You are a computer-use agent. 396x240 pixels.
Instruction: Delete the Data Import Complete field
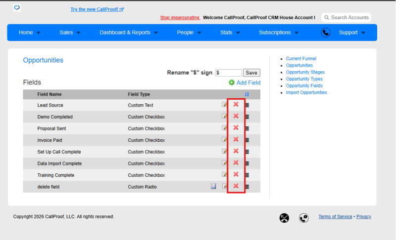point(236,162)
